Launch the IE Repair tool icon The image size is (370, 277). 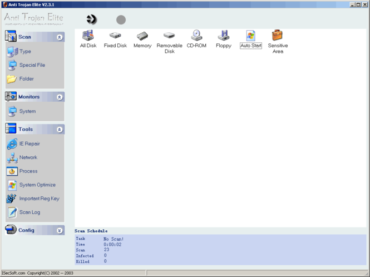coord(12,144)
